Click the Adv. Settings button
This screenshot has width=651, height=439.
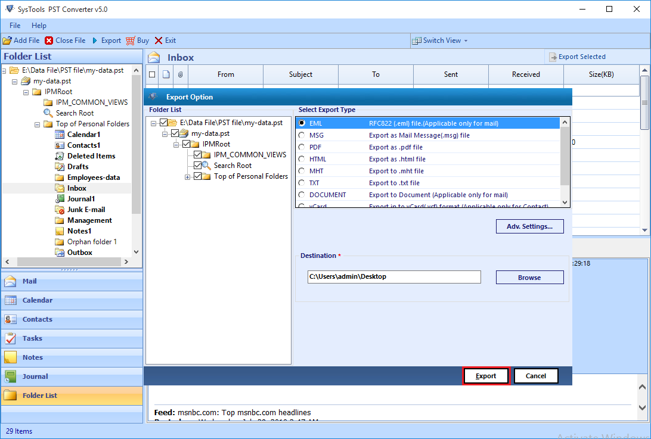click(x=529, y=226)
